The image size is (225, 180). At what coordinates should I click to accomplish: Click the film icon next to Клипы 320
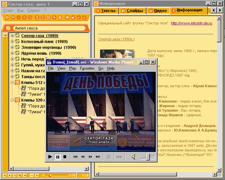tap(17, 100)
